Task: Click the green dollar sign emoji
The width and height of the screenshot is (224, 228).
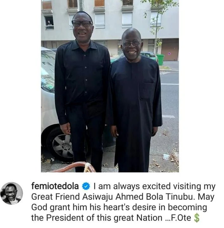Action: point(197,218)
